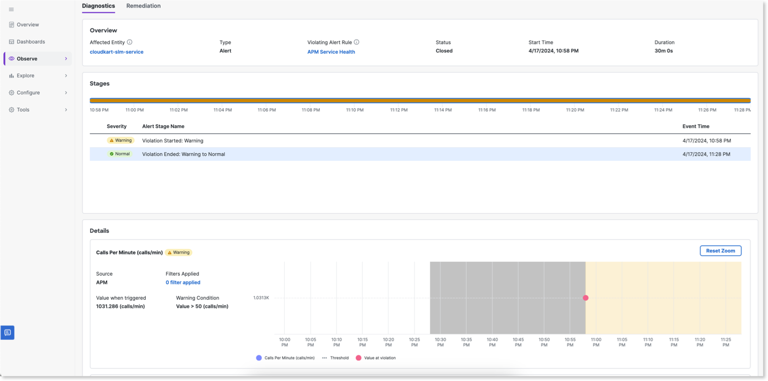Click Warning badge next to Calls Per Minute
The width and height of the screenshot is (768, 381).
click(179, 253)
